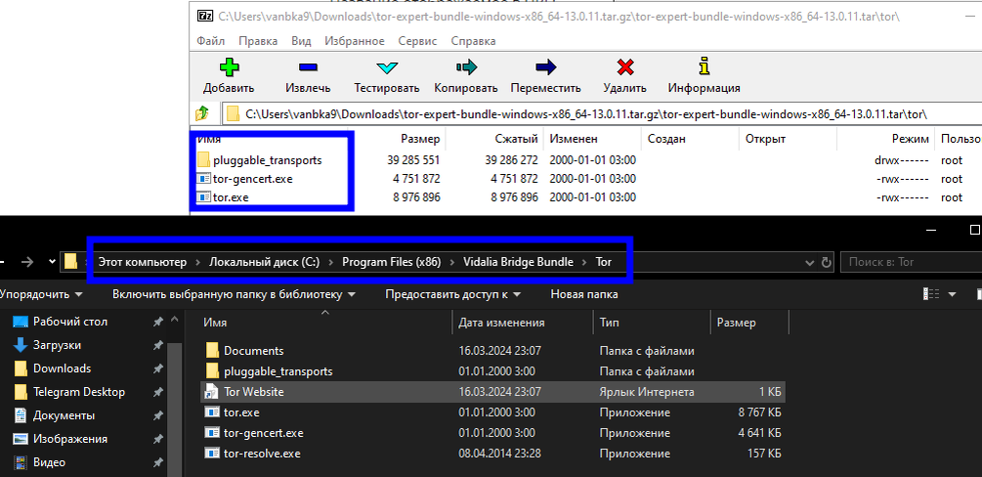Click the Копировать arrow icon

(466, 67)
